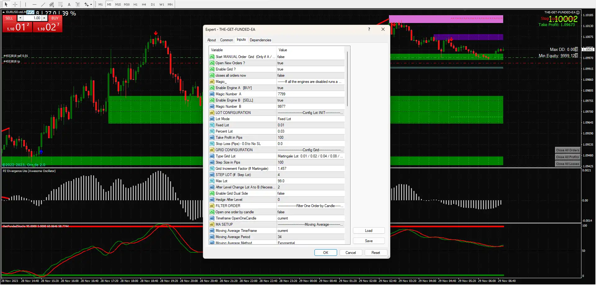Select the Trendline drawing tool

click(x=43, y=4)
